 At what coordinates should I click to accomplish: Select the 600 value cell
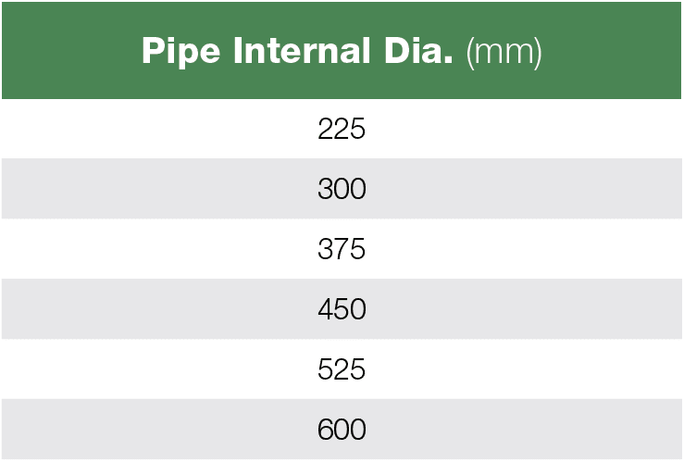pyautogui.click(x=342, y=430)
